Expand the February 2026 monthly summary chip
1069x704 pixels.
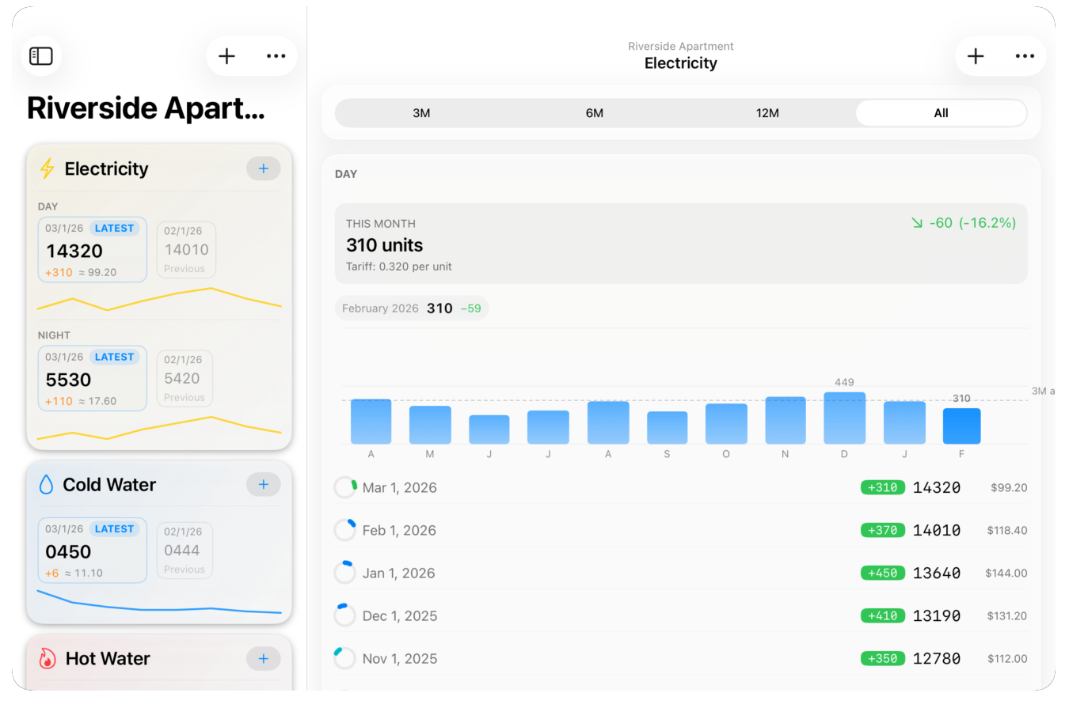(x=412, y=308)
